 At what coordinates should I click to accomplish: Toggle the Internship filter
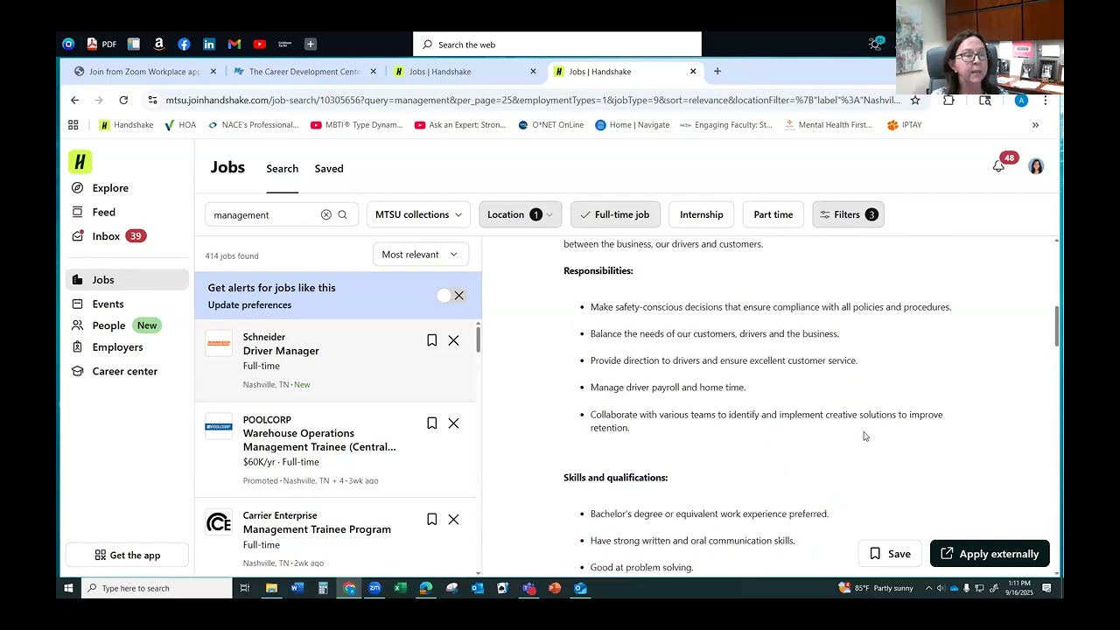[702, 214]
